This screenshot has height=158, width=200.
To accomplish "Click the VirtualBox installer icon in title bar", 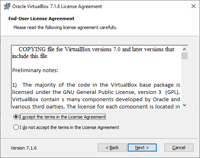I will 7,6.
